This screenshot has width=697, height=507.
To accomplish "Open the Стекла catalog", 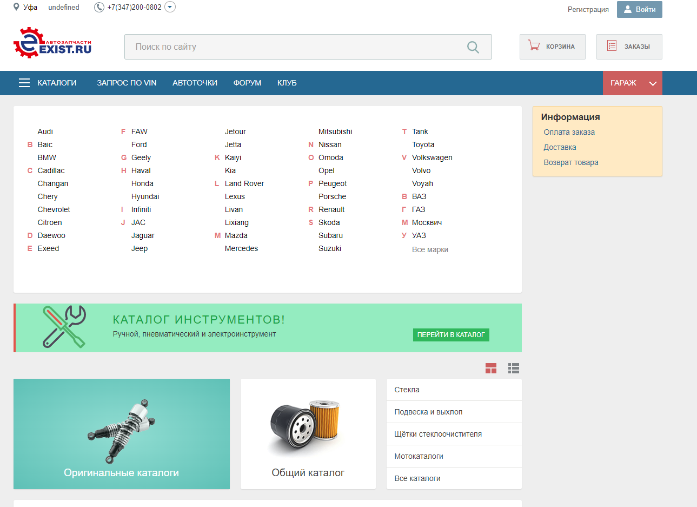I will click(454, 390).
